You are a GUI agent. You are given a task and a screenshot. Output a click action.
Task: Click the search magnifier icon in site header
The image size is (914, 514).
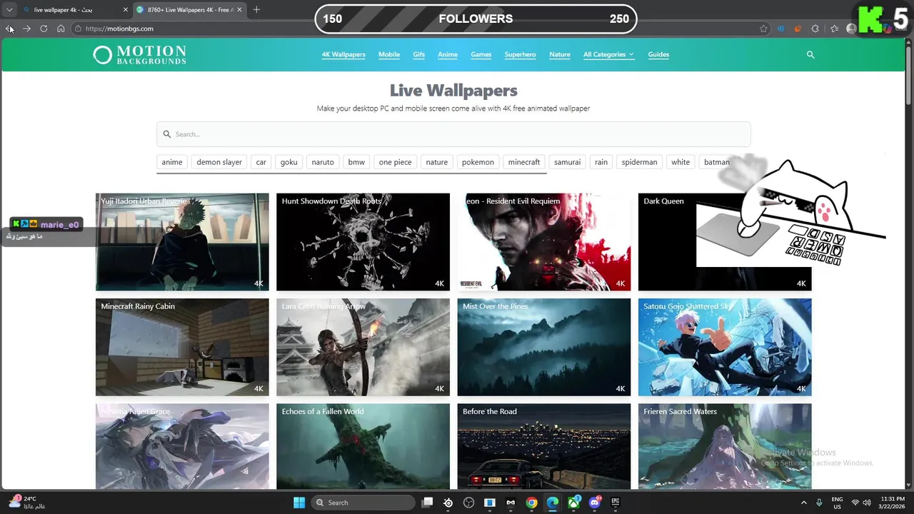pos(810,54)
